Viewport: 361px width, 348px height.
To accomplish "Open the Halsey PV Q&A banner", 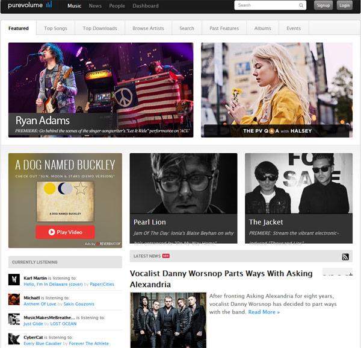I will tap(277, 90).
